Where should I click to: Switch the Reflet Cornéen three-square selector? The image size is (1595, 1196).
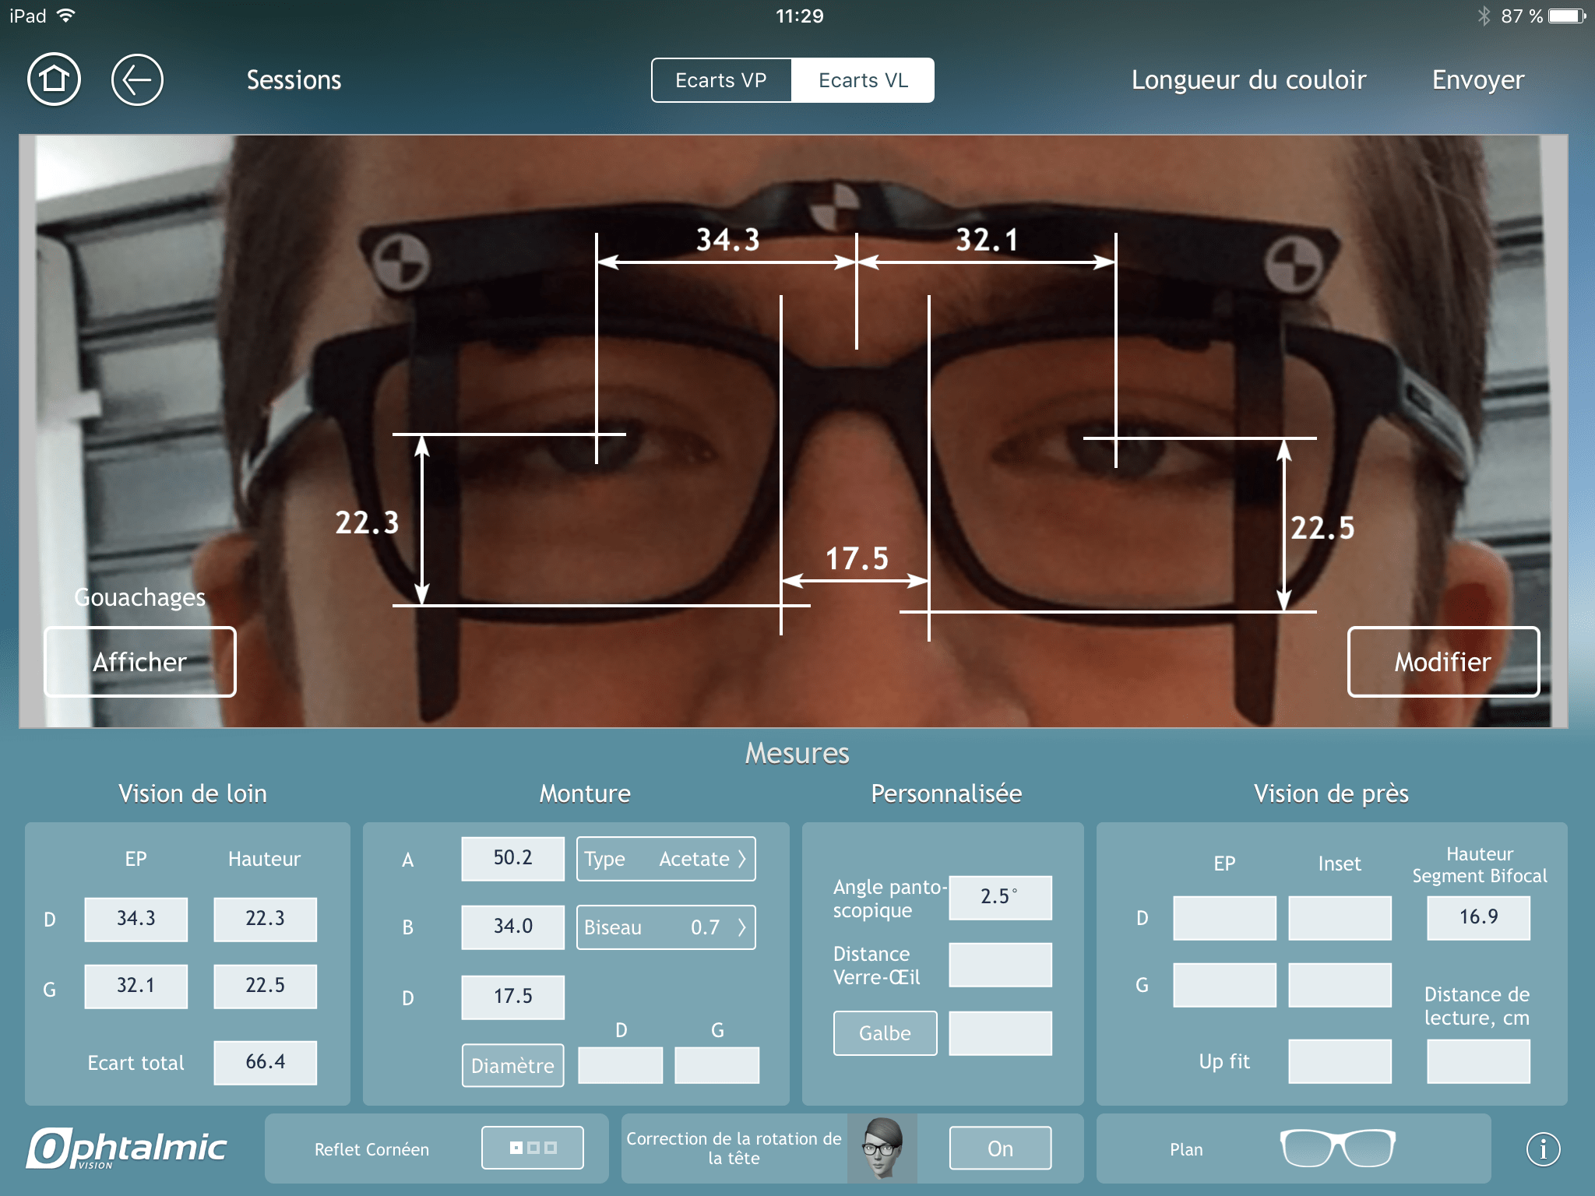533,1148
